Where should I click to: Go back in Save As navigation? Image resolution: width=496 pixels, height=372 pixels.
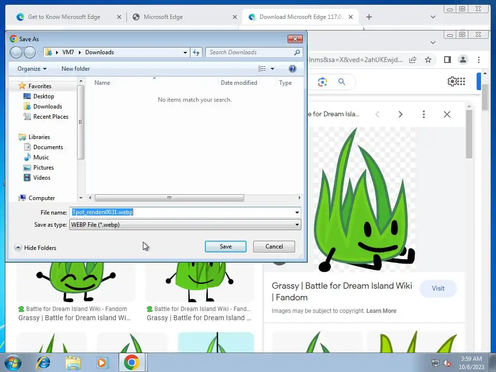coord(16,52)
